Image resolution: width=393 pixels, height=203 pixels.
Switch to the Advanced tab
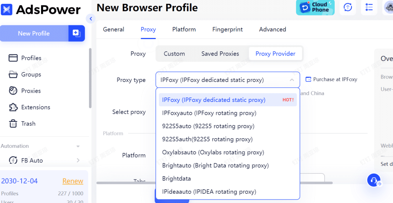(272, 29)
